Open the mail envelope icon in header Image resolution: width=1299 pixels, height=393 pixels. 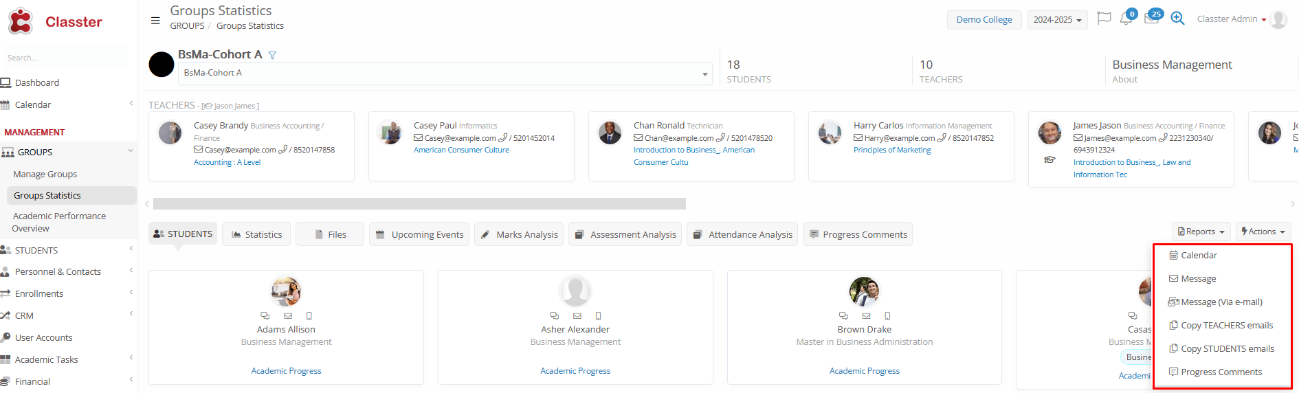[1151, 19]
